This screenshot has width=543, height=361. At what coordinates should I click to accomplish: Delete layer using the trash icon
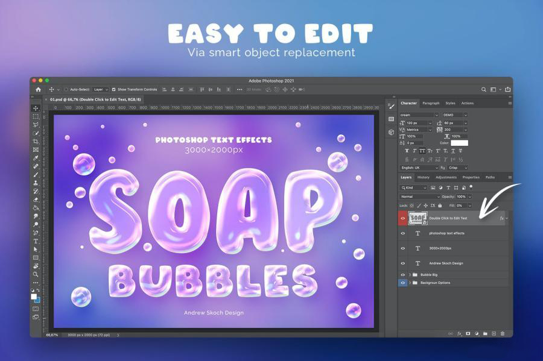[503, 333]
